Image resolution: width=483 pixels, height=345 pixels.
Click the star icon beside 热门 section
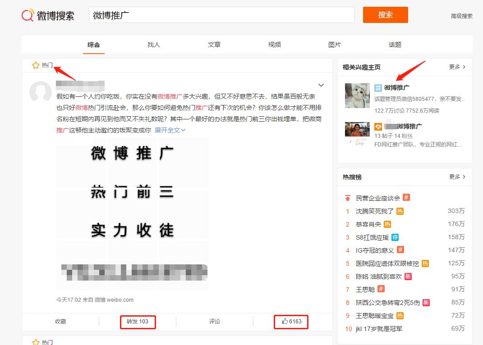36,65
